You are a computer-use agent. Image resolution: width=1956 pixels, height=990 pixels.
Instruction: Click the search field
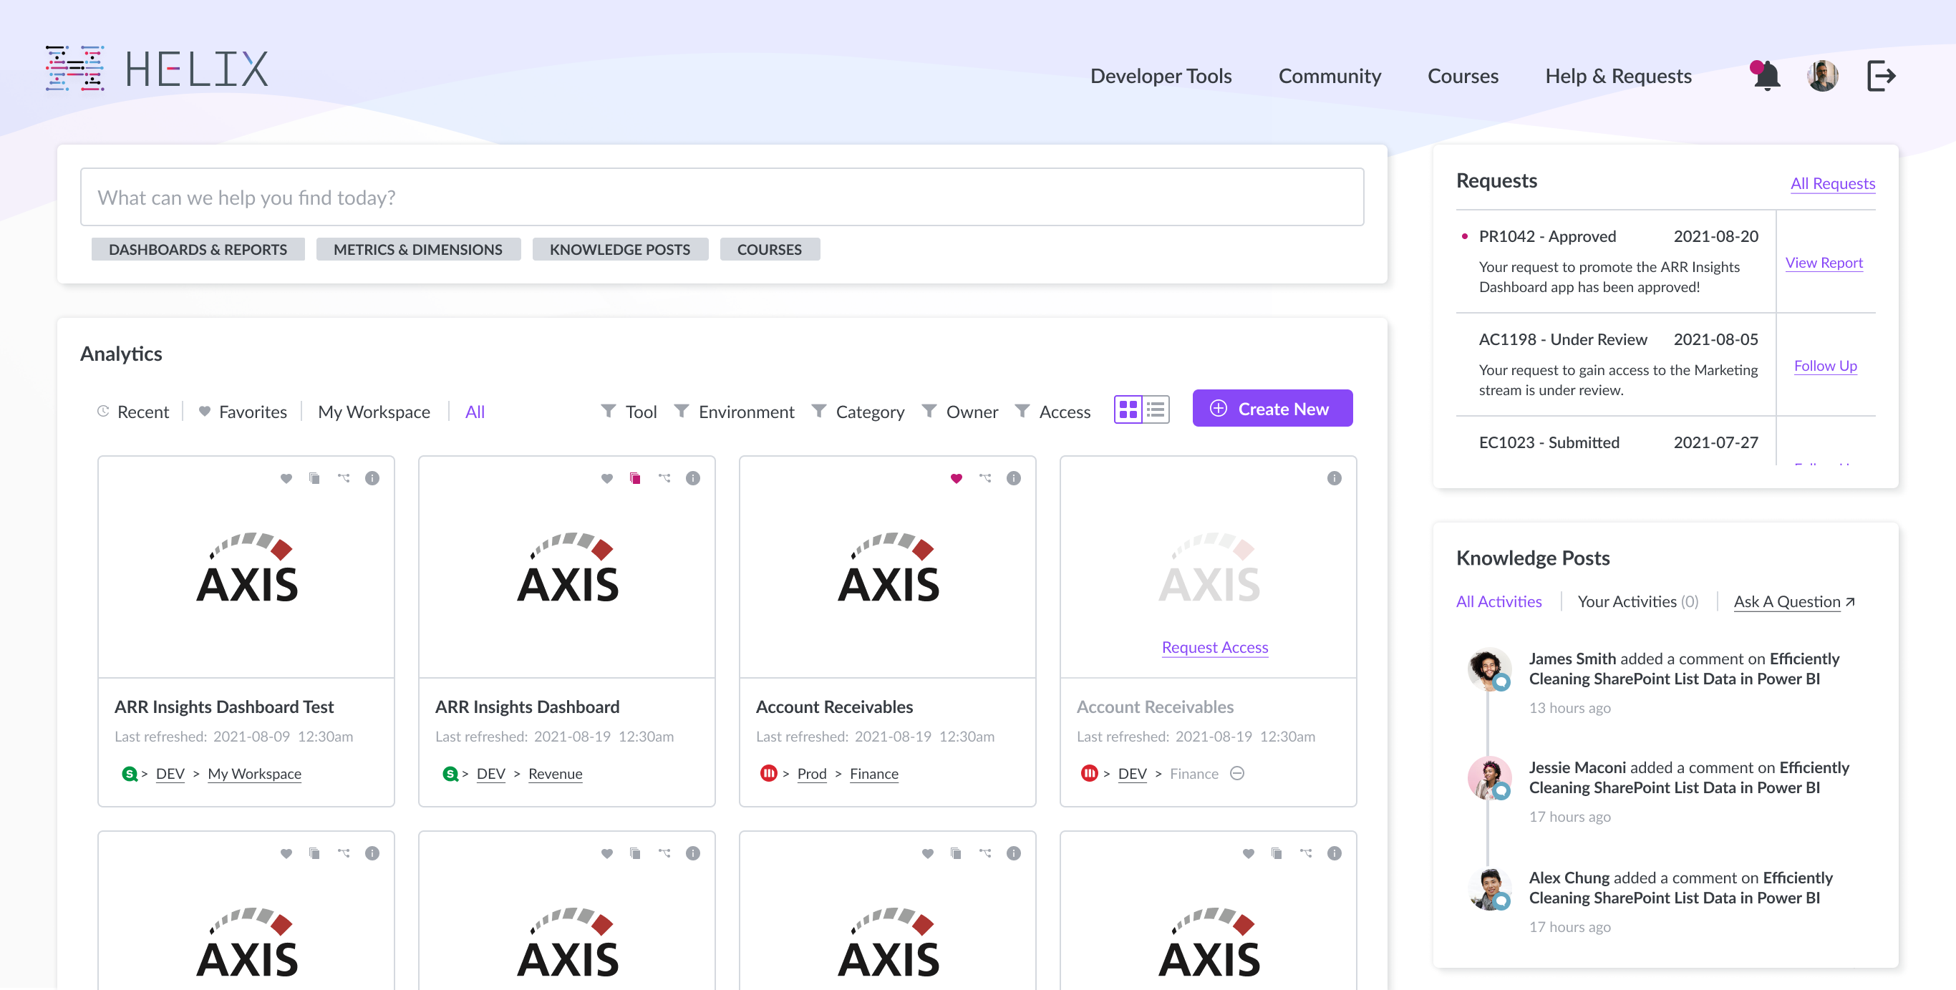click(x=722, y=198)
